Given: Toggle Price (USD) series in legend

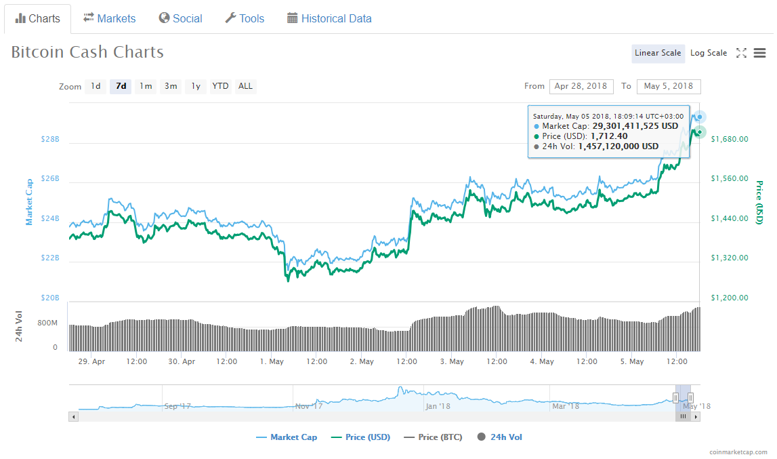Looking at the screenshot, I should click(x=360, y=437).
